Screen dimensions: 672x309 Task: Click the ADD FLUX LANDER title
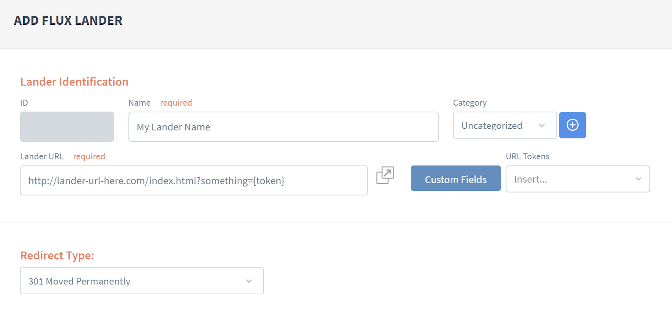[68, 21]
